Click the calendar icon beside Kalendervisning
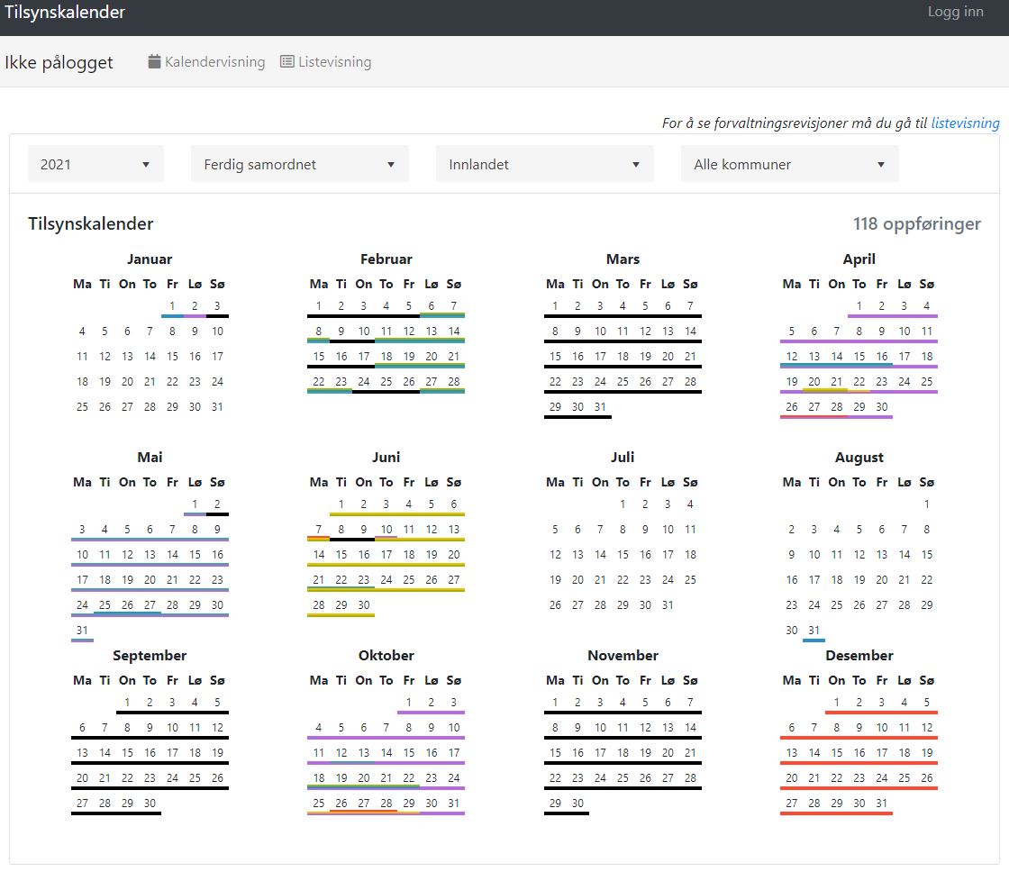The height and width of the screenshot is (872, 1009). [x=154, y=62]
